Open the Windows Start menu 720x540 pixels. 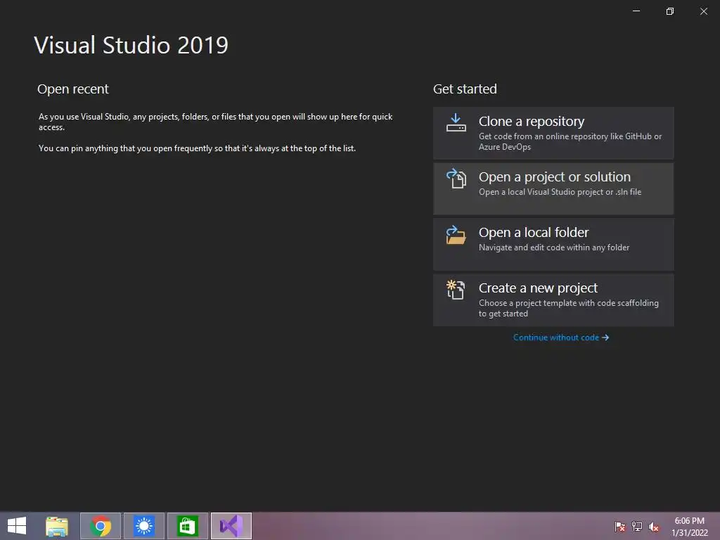[17, 526]
